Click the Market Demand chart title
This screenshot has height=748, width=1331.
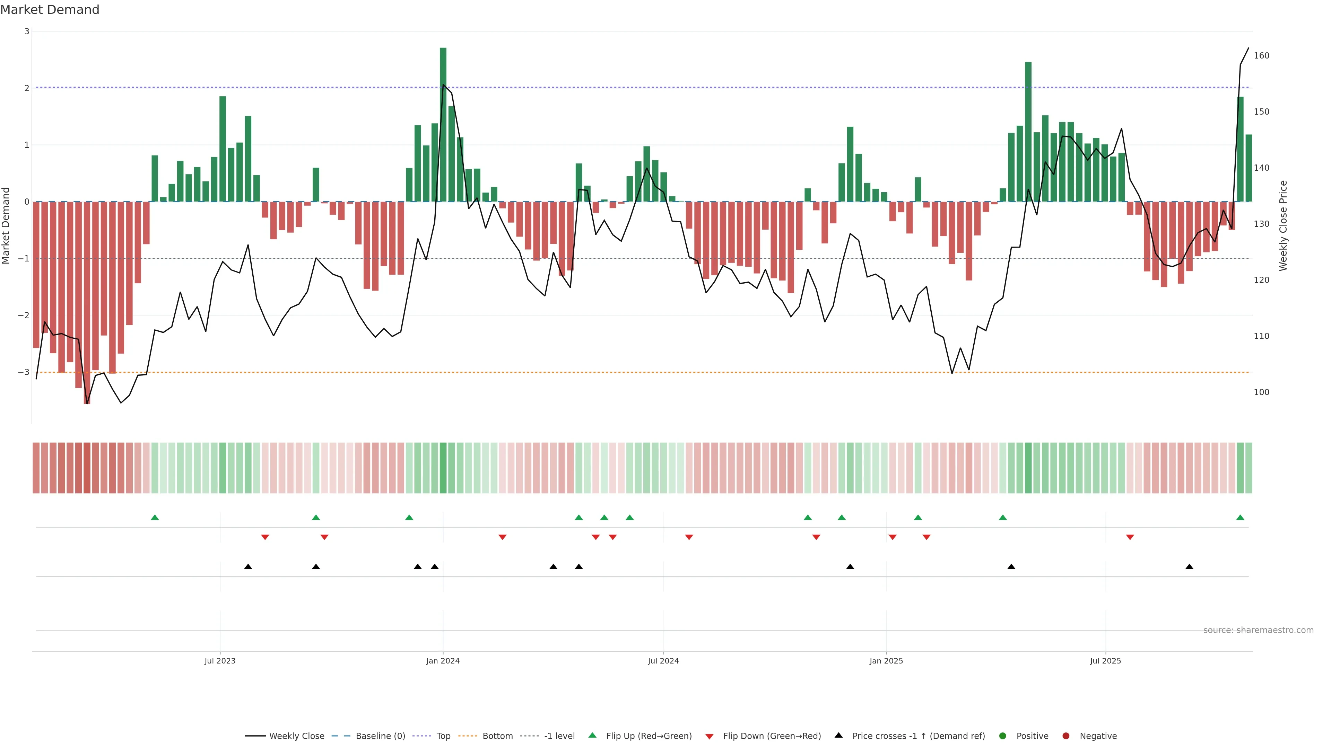click(x=50, y=10)
